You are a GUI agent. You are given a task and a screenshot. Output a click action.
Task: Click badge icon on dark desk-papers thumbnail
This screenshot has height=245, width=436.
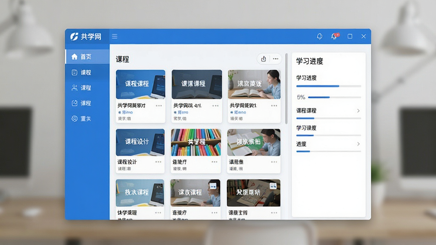[273, 185]
